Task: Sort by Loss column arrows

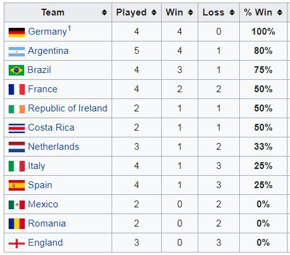Action: click(x=232, y=12)
